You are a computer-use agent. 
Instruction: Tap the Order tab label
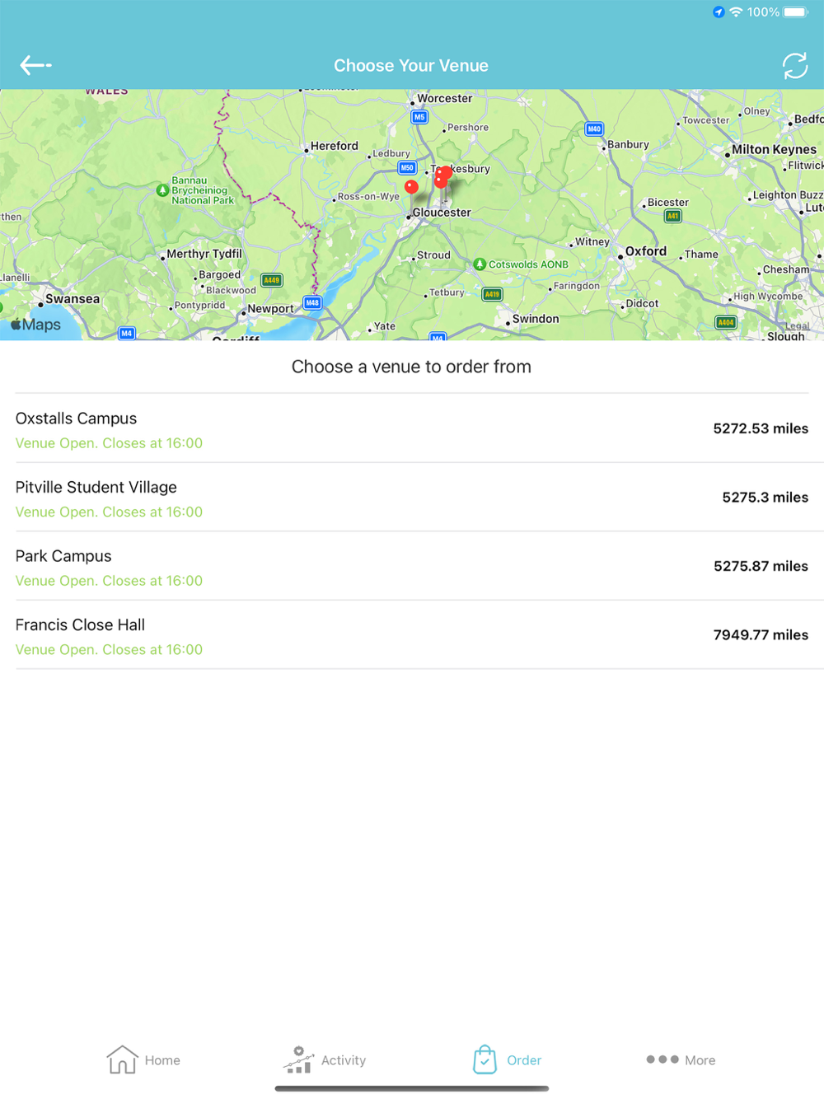[x=524, y=1060]
